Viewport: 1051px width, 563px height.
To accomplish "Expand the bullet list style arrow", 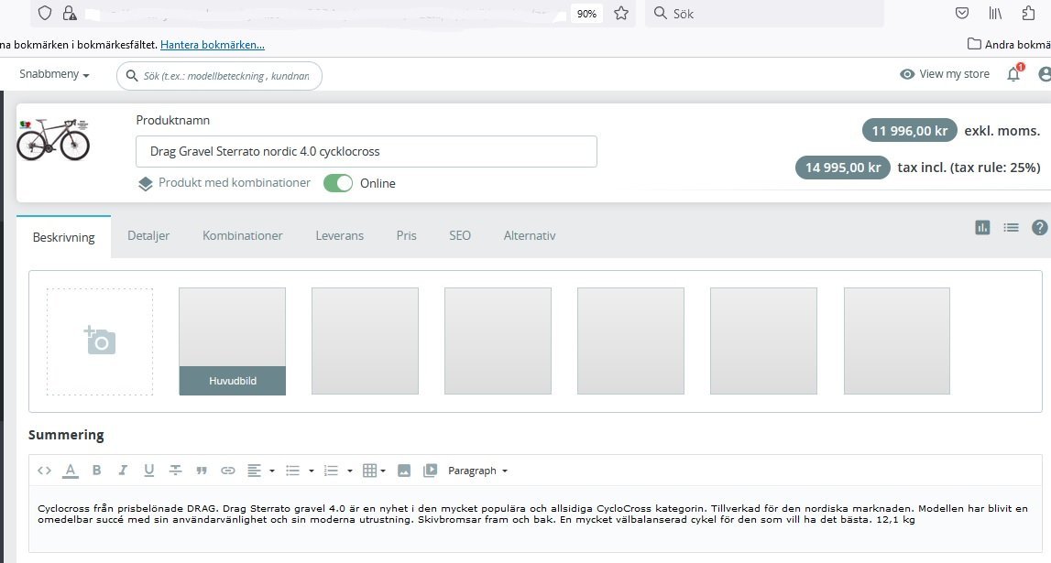I will click(311, 471).
